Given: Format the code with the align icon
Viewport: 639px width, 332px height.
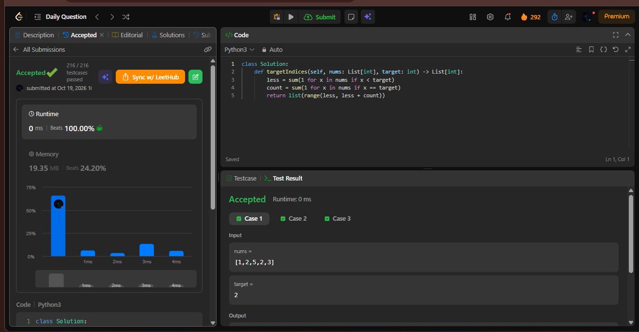Looking at the screenshot, I should point(579,49).
